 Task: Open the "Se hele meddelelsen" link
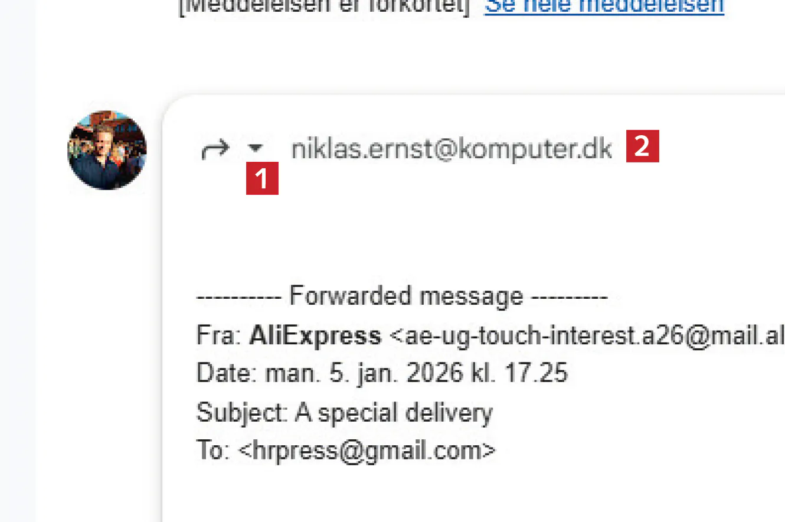(604, 7)
